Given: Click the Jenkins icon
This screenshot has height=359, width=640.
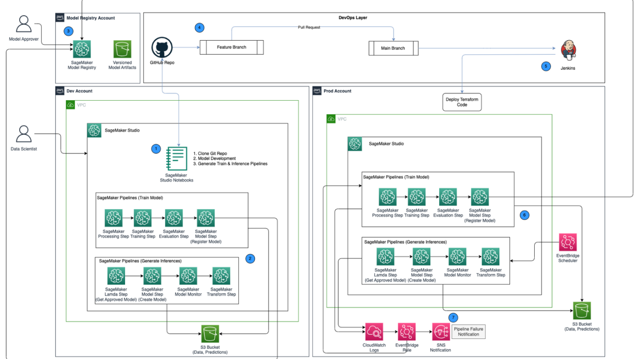Looking at the screenshot, I should pyautogui.click(x=569, y=50).
